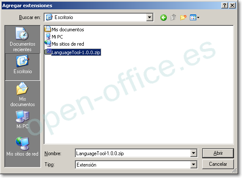The image size is (242, 178).
Task: Click the zip file icon for LanguageTool
Action: 48,52
